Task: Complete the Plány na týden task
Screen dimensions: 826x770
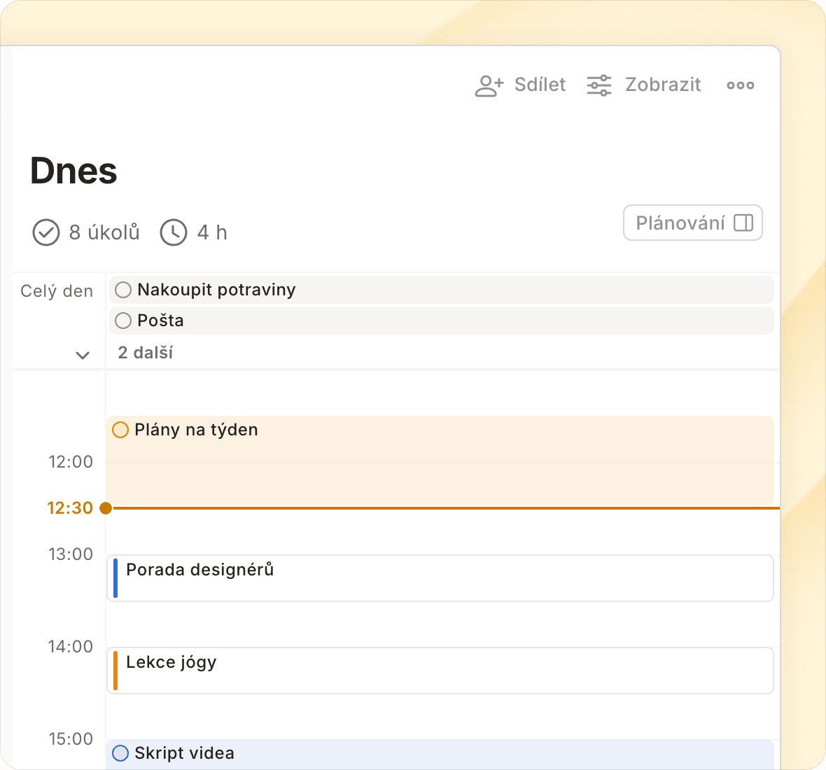Action: click(120, 430)
